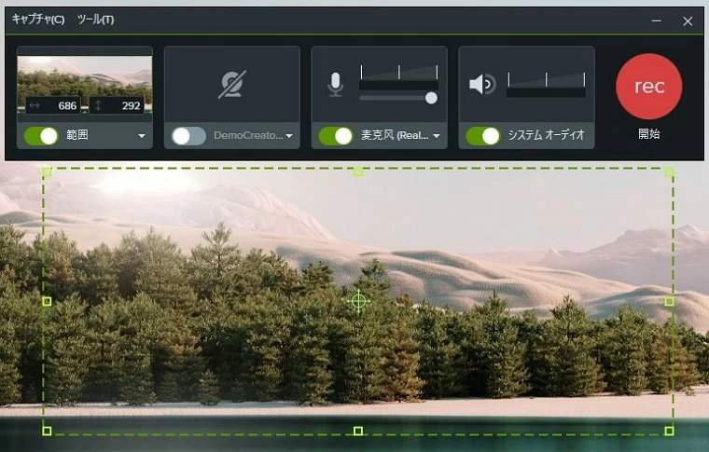Viewport: 709px width, 452px height.
Task: Toggle the 麦克风 microphone switch
Action: pos(336,135)
